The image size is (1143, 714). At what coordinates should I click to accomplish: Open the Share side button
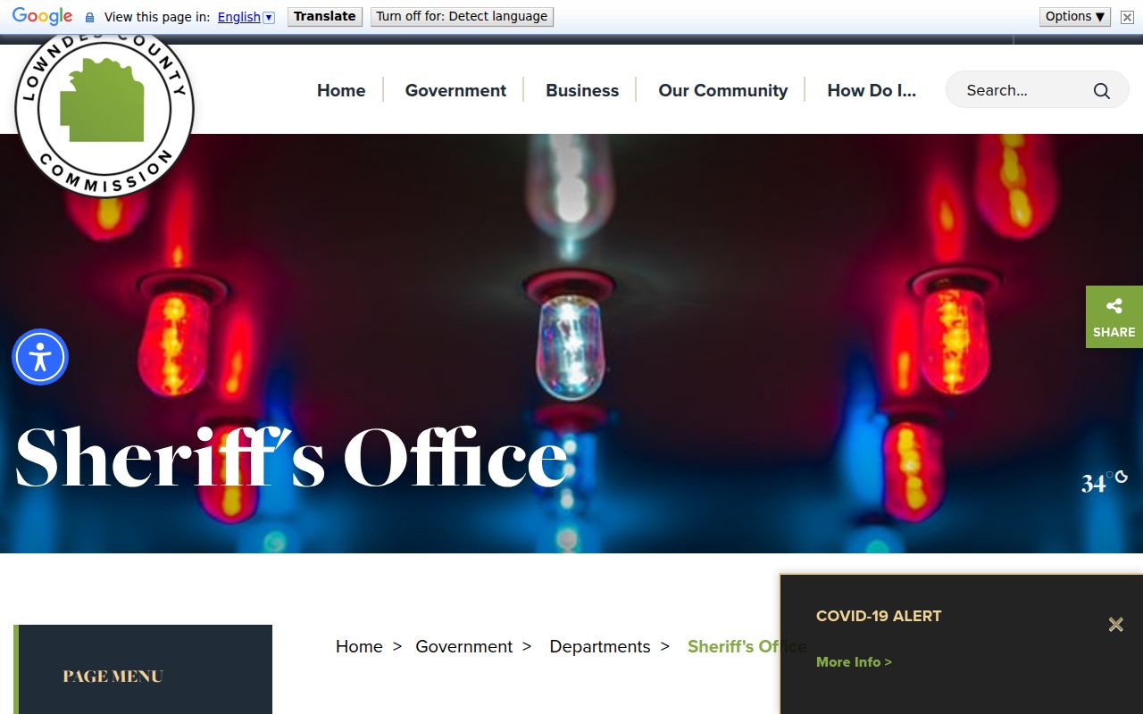pyautogui.click(x=1114, y=317)
